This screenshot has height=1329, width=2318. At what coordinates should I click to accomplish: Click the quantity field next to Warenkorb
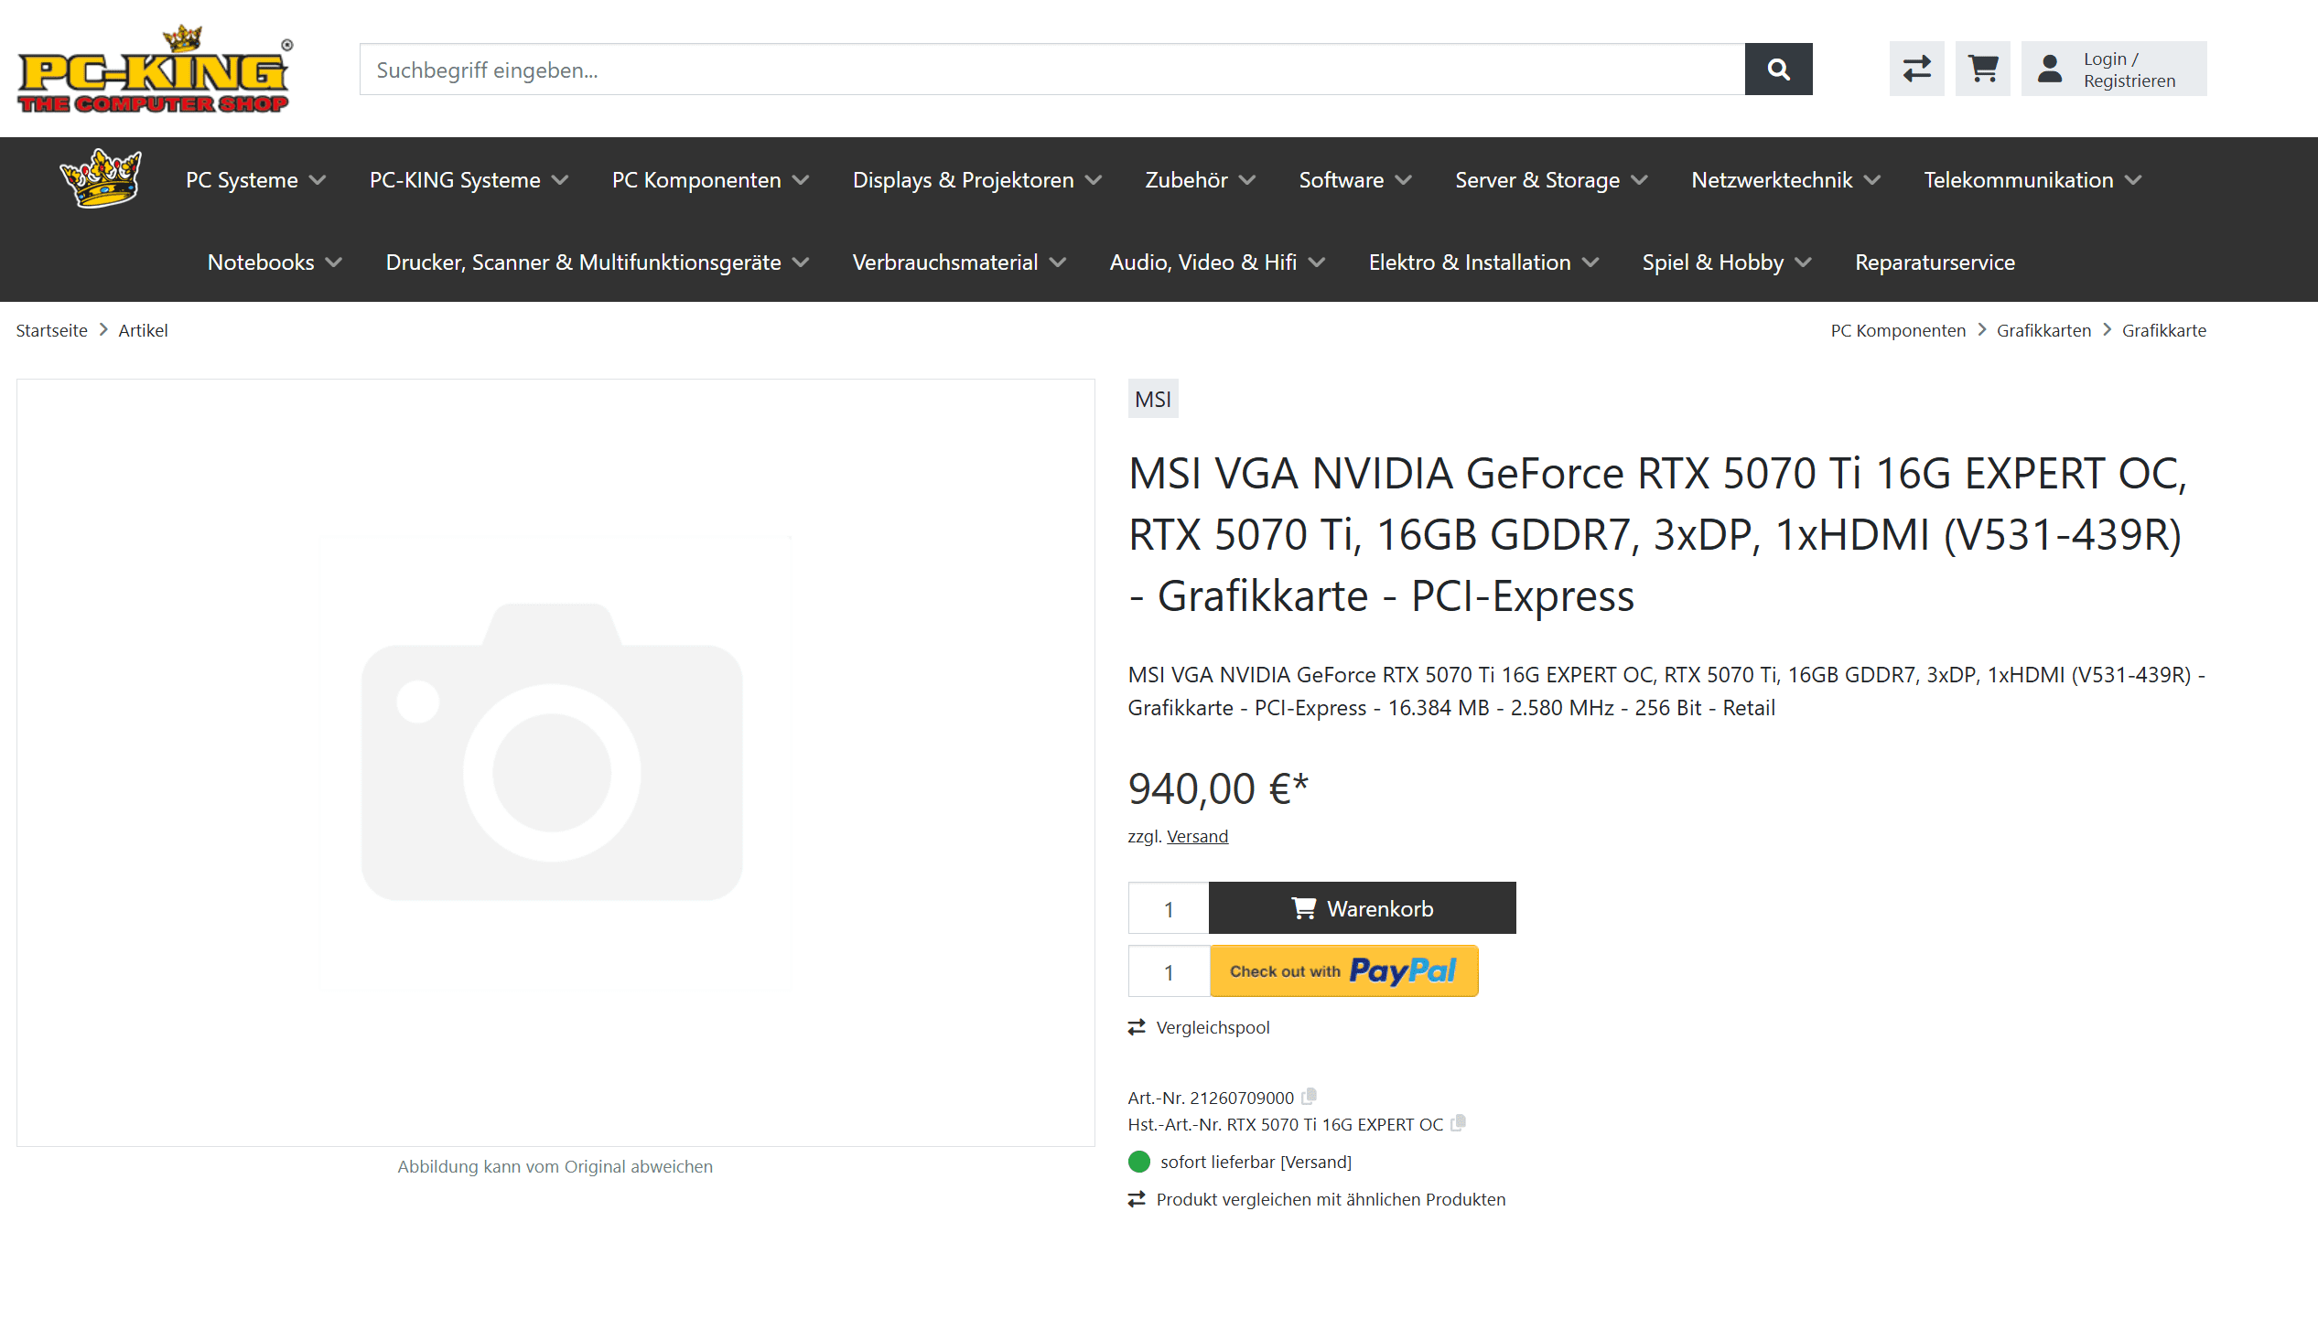[1168, 908]
